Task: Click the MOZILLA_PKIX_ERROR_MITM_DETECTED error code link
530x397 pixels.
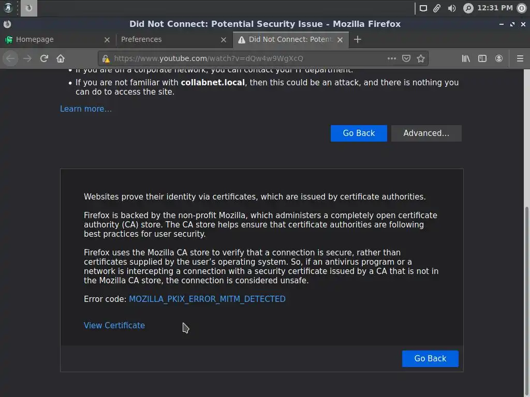Action: point(207,299)
